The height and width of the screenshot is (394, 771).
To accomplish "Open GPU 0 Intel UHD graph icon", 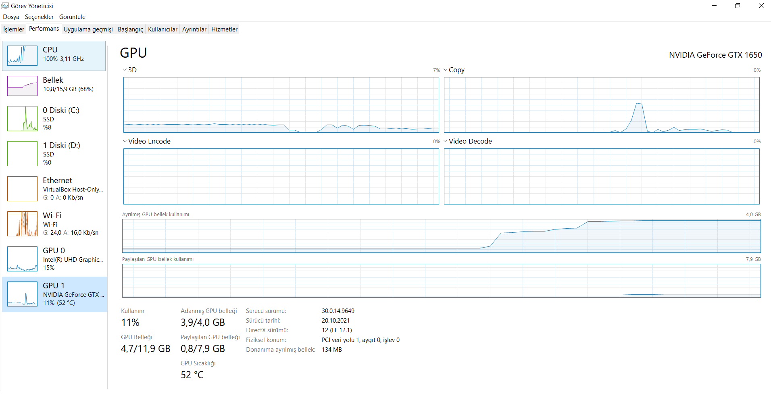I will click(22, 259).
